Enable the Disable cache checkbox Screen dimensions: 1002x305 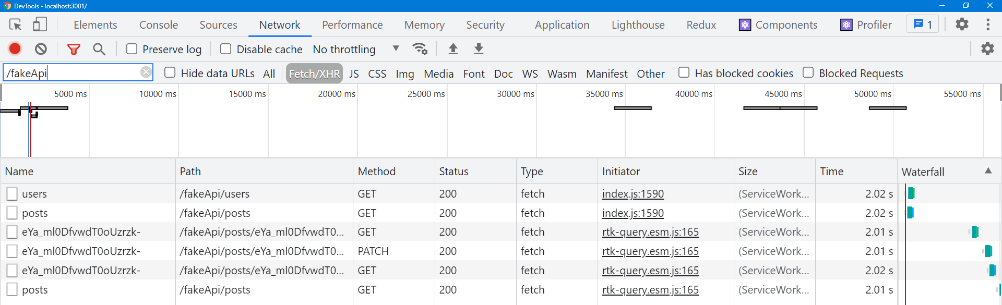pyautogui.click(x=225, y=49)
